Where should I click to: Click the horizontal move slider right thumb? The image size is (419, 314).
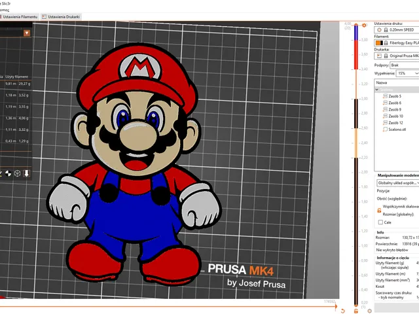(x=336, y=307)
